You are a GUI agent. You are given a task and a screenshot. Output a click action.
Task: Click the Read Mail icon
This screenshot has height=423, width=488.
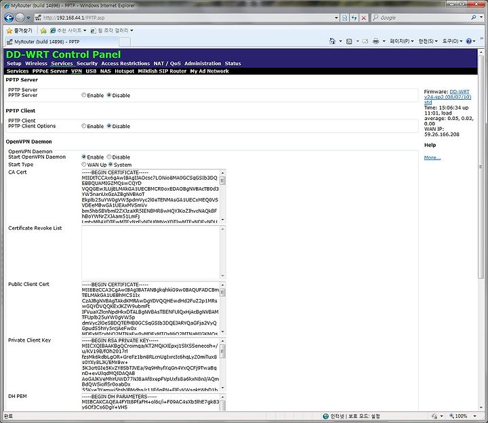point(365,41)
